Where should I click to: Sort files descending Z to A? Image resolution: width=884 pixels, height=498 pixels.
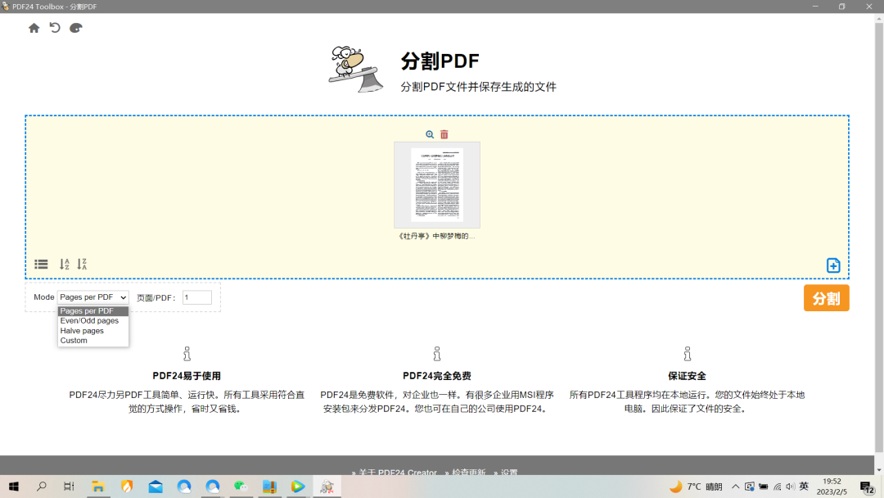(x=82, y=264)
